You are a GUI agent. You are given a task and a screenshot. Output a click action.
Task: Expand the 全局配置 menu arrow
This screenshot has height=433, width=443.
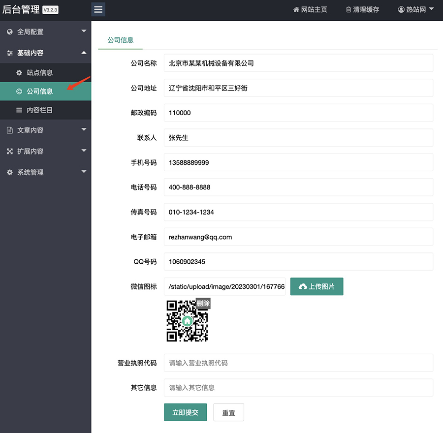(84, 31)
